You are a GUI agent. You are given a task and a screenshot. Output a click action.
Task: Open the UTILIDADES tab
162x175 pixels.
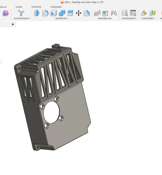(56, 7)
